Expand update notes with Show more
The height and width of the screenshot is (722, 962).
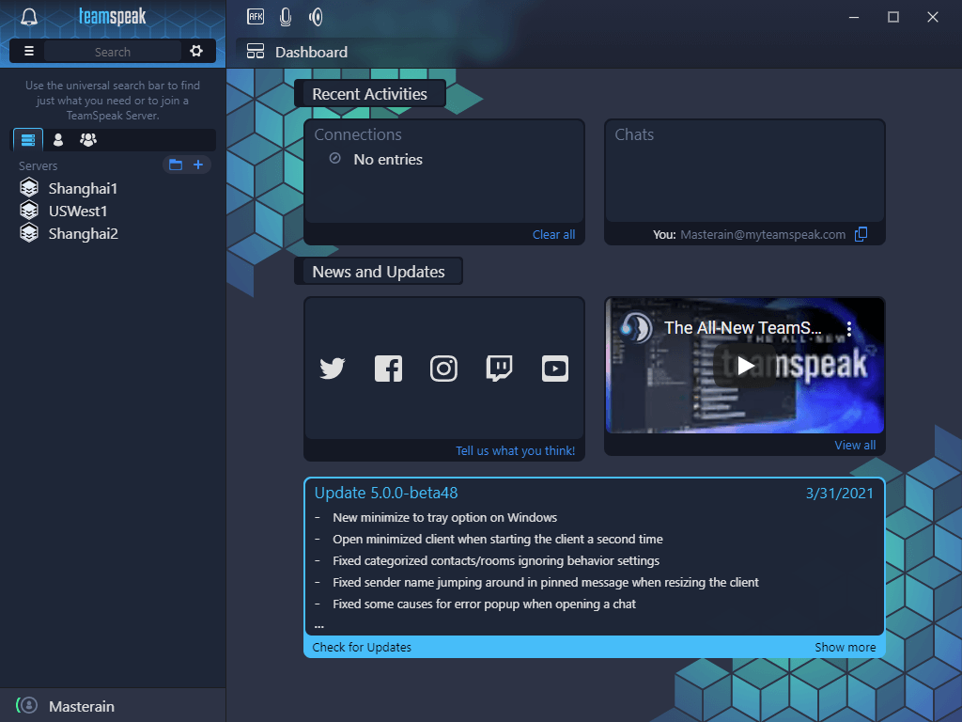(x=845, y=647)
